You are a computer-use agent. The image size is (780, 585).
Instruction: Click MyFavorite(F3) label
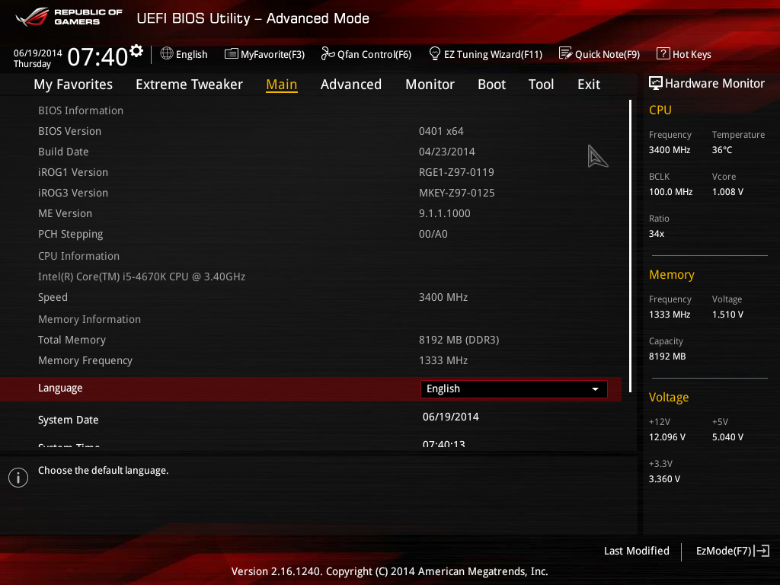[x=273, y=54]
